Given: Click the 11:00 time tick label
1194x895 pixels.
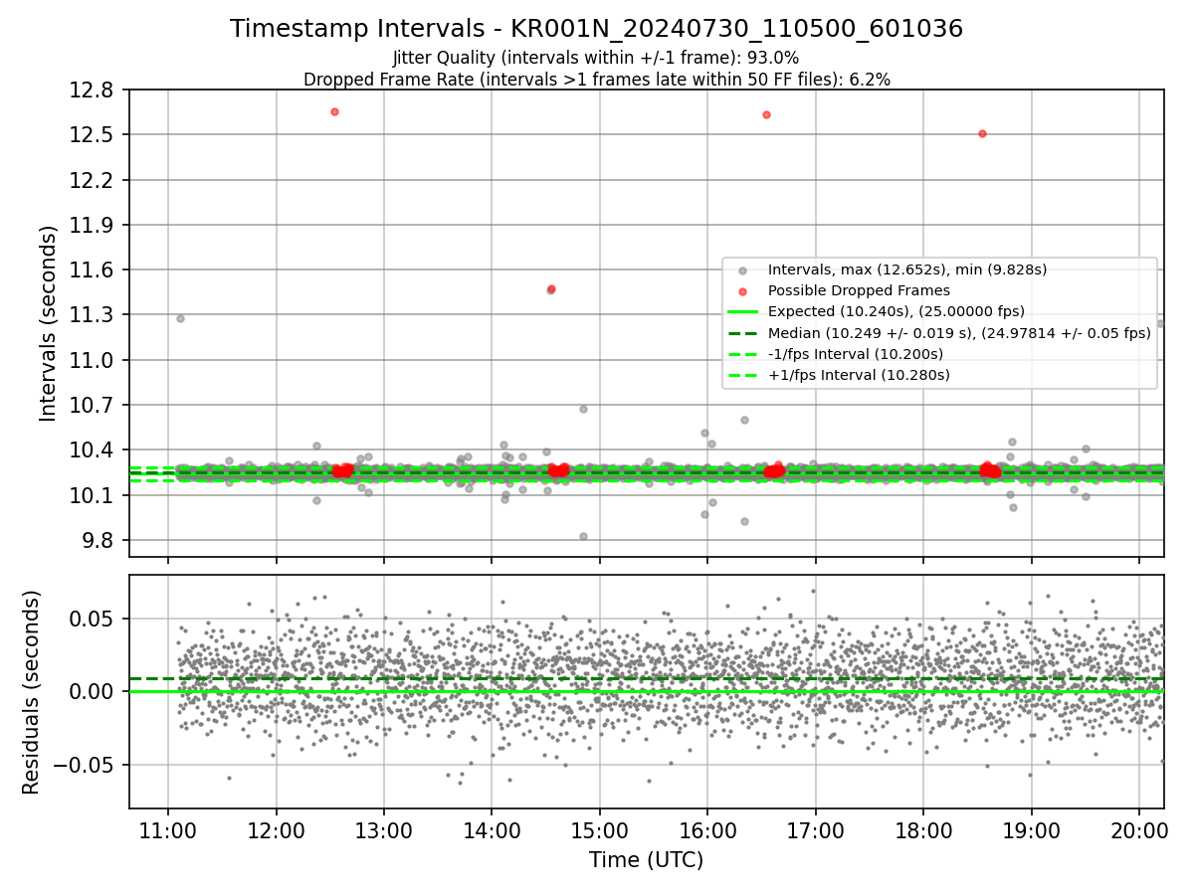Looking at the screenshot, I should point(167,829).
